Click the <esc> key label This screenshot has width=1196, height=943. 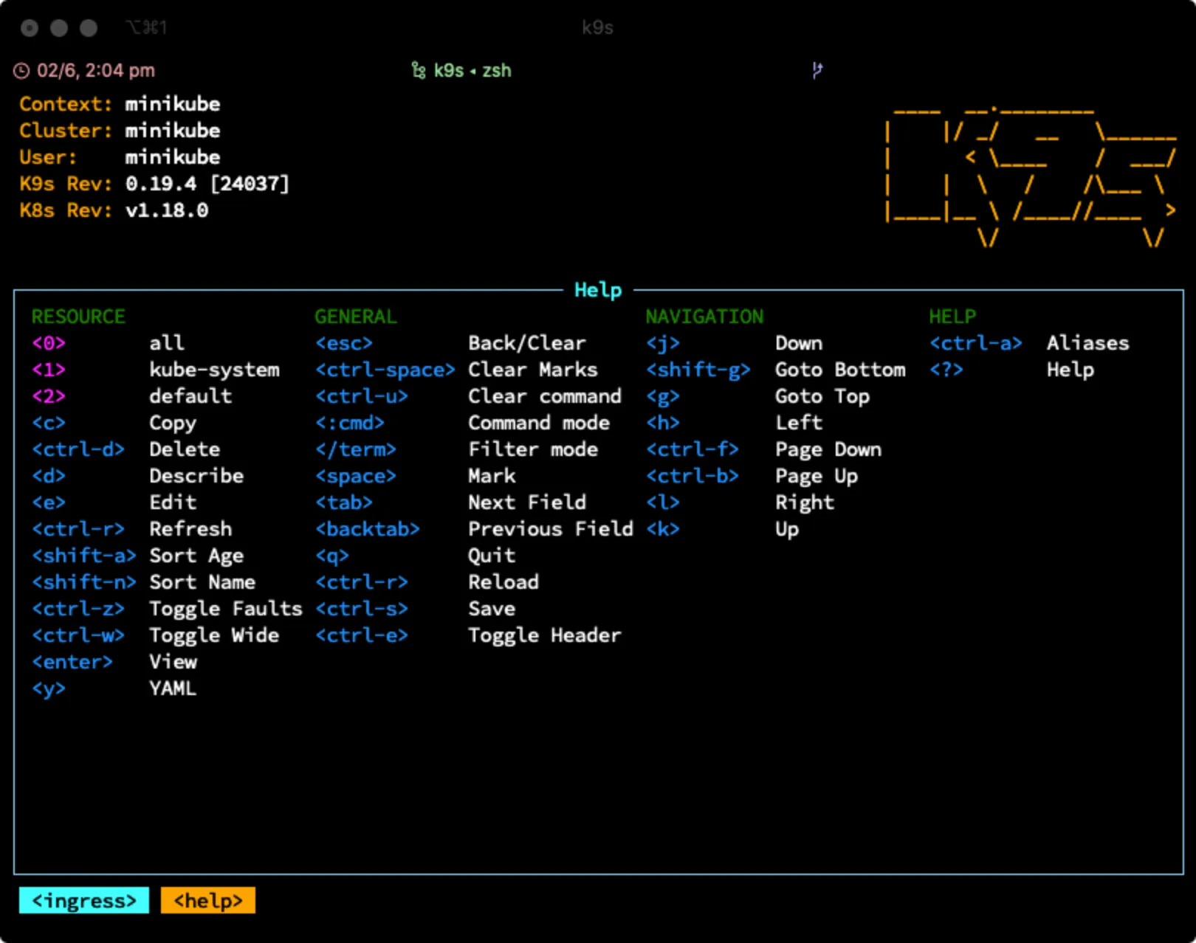click(344, 343)
